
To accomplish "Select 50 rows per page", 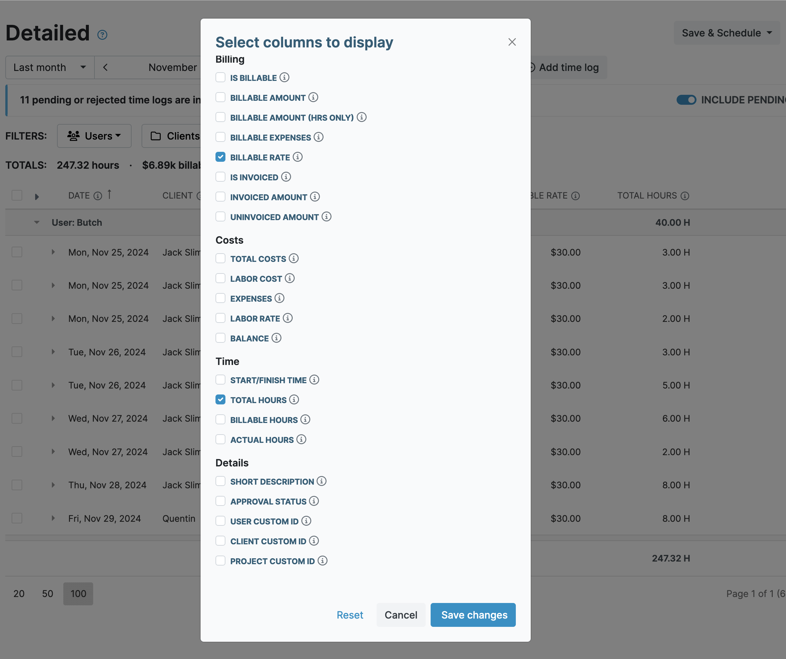I will coord(47,593).
